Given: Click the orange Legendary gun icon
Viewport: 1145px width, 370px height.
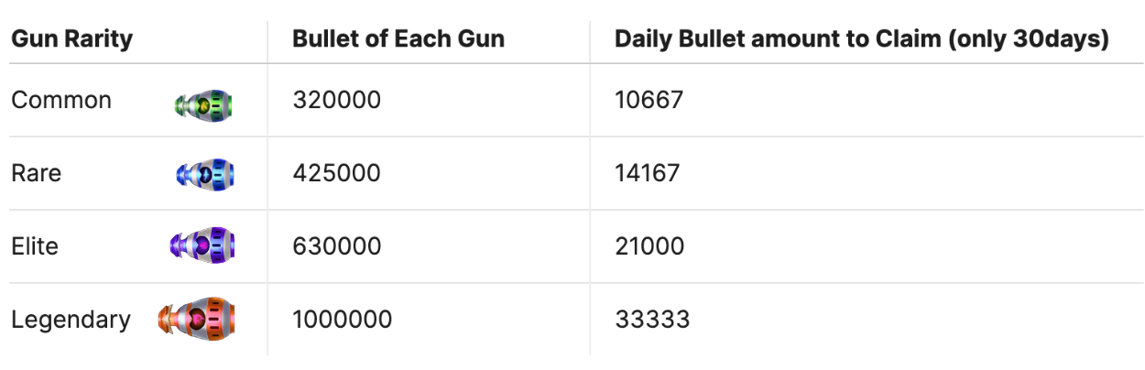Looking at the screenshot, I should coord(192,319).
